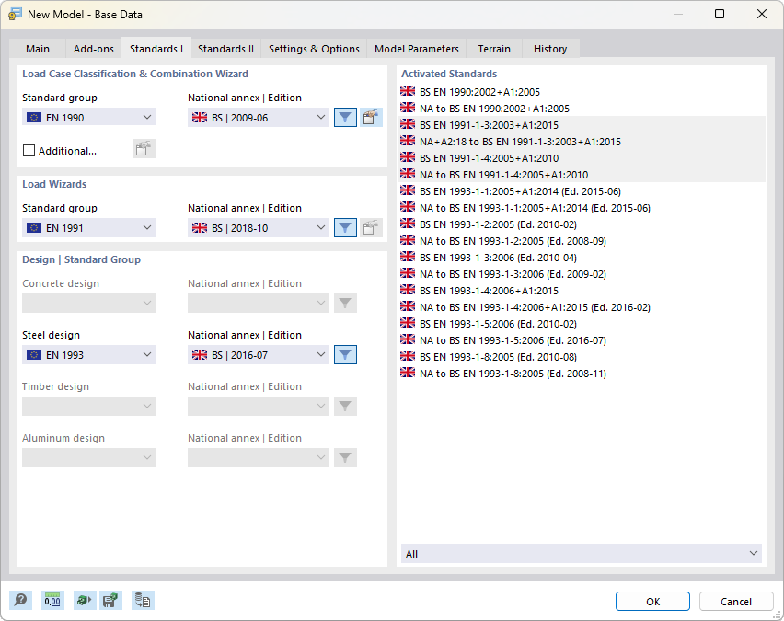Confirm the dialog with OK
This screenshot has width=784, height=621.
(x=652, y=601)
